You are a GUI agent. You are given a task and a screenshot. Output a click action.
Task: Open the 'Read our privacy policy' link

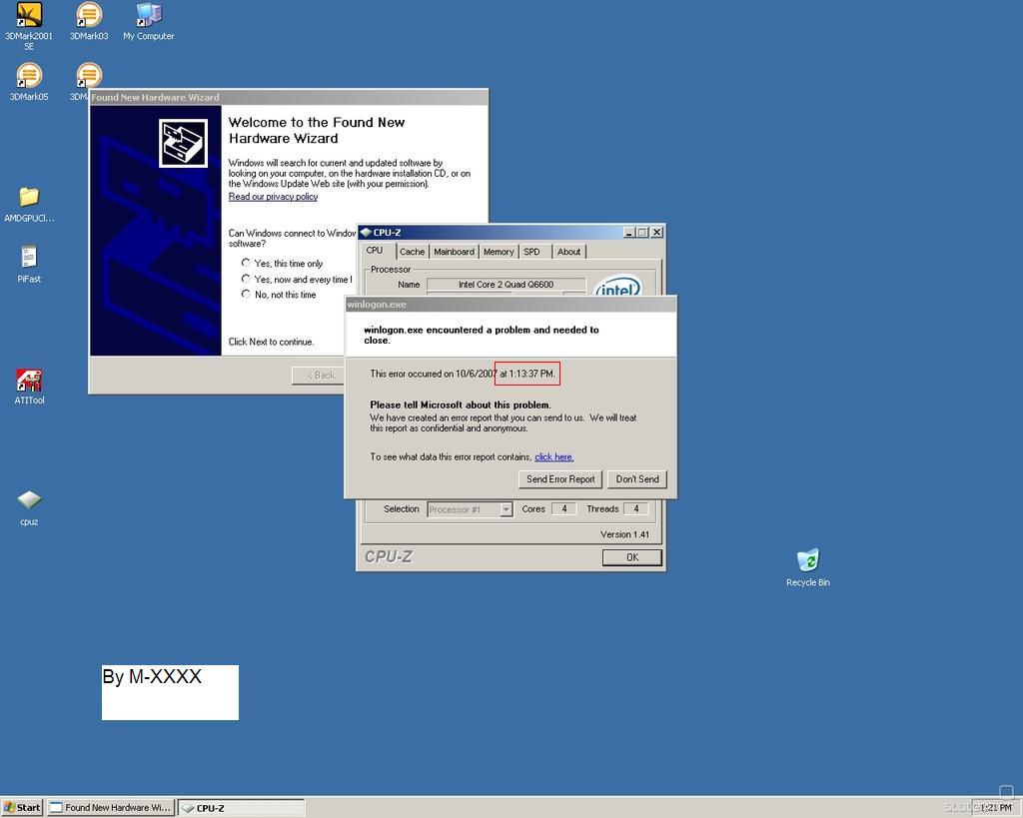tap(273, 197)
